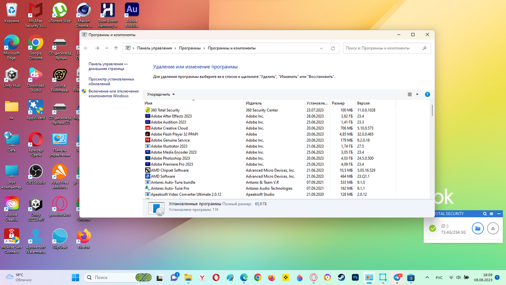The image size is (506, 285).
Task: Select Adobe Photoshop 2023 in the list
Action: coord(270,158)
